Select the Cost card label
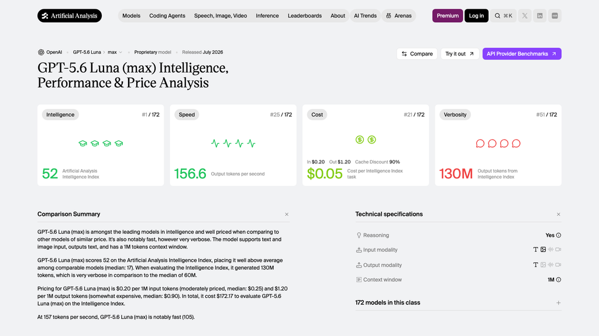 [317, 115]
